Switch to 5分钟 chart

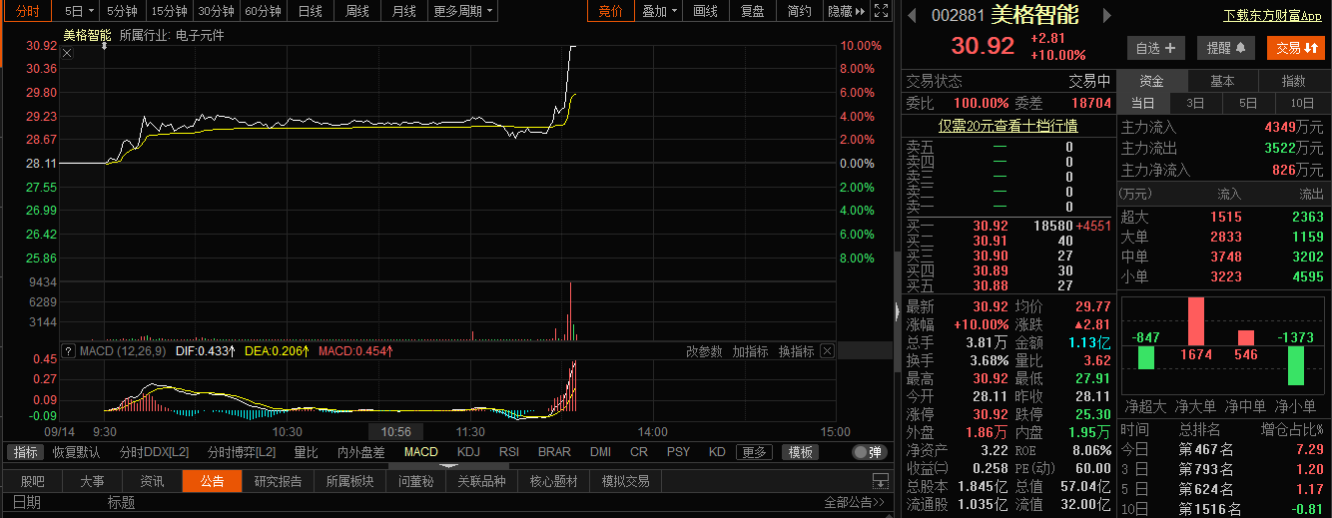[x=122, y=12]
